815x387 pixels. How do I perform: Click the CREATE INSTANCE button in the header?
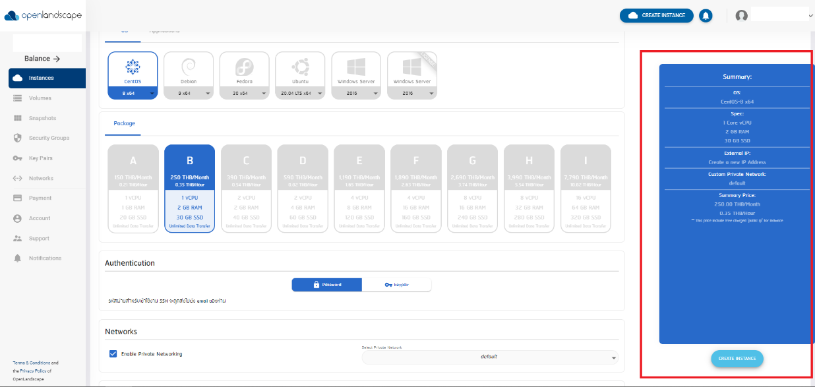tap(657, 15)
